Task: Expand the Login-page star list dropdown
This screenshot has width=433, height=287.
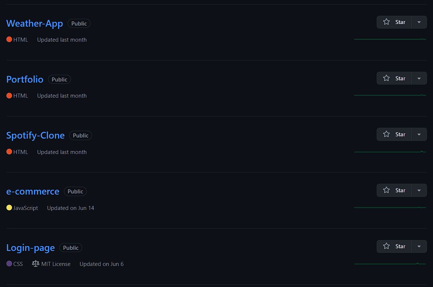Action: click(419, 246)
